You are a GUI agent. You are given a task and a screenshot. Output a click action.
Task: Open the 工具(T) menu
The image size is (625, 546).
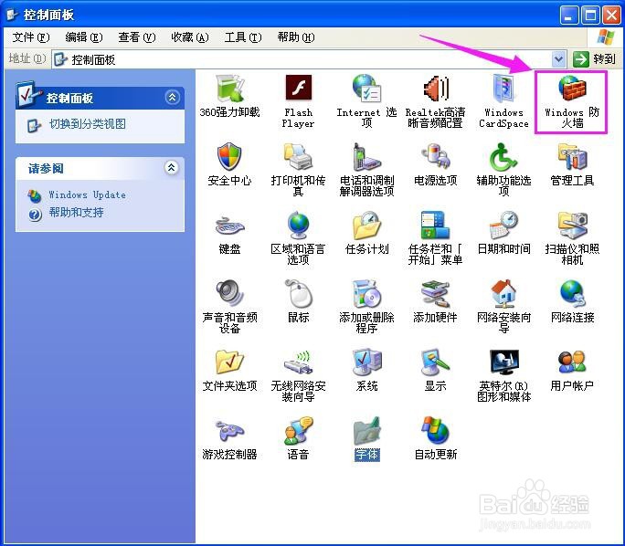click(x=243, y=37)
